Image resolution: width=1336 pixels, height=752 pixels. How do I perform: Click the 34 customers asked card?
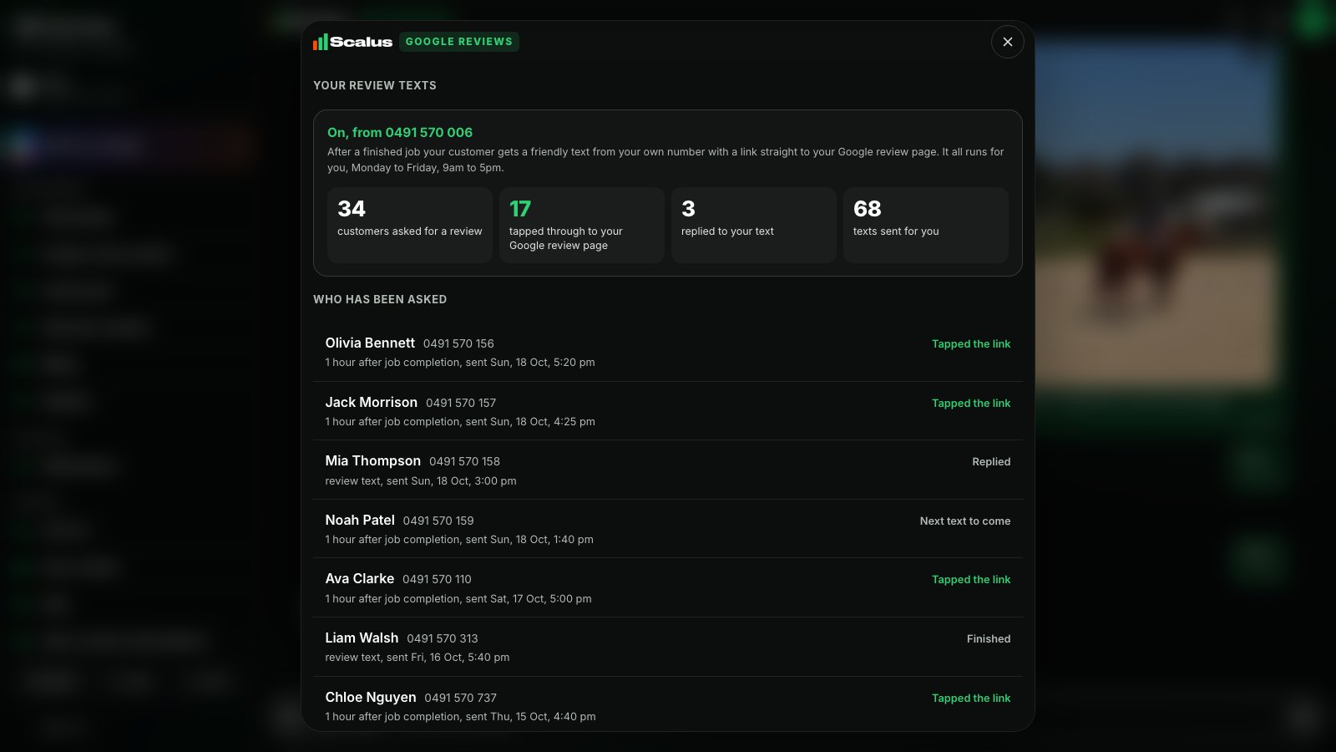click(410, 226)
